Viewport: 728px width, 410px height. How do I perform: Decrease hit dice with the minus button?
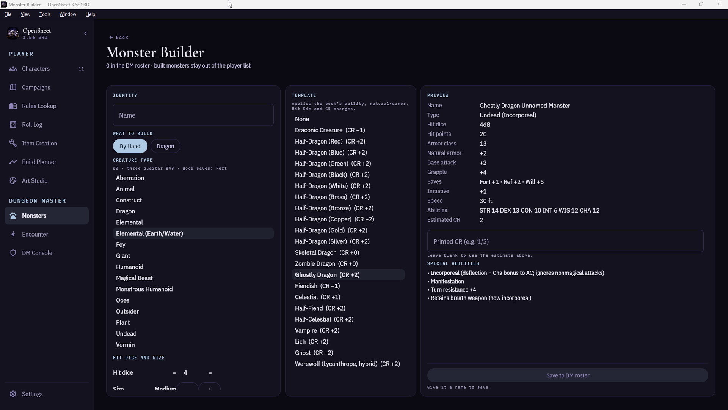(x=174, y=373)
